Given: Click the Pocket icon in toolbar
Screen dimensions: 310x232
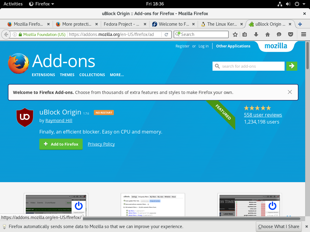Looking at the screenshot, I should (x=290, y=34).
